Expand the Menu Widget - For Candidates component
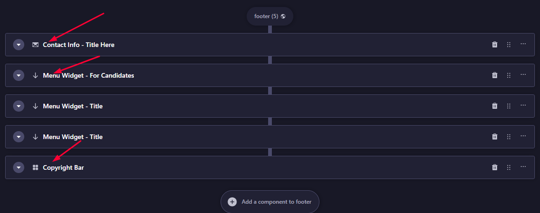Viewport: 540px width, 213px height. 18,75
